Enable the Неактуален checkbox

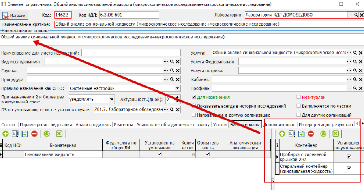pos(299,97)
